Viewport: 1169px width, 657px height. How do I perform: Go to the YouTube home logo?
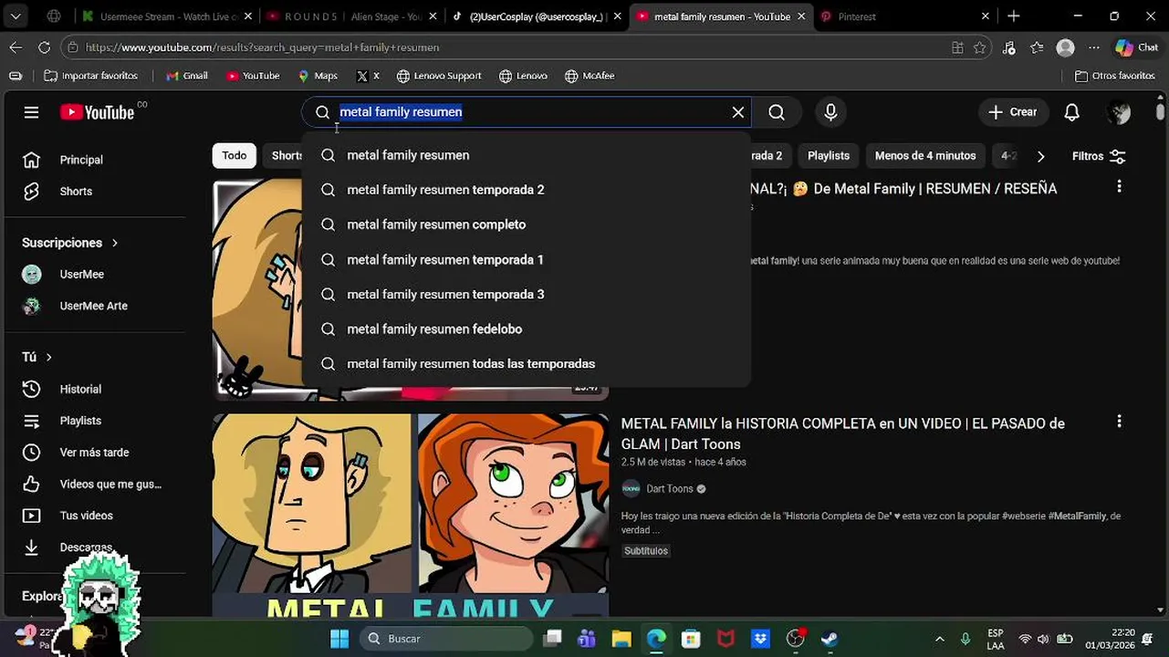[x=97, y=112]
